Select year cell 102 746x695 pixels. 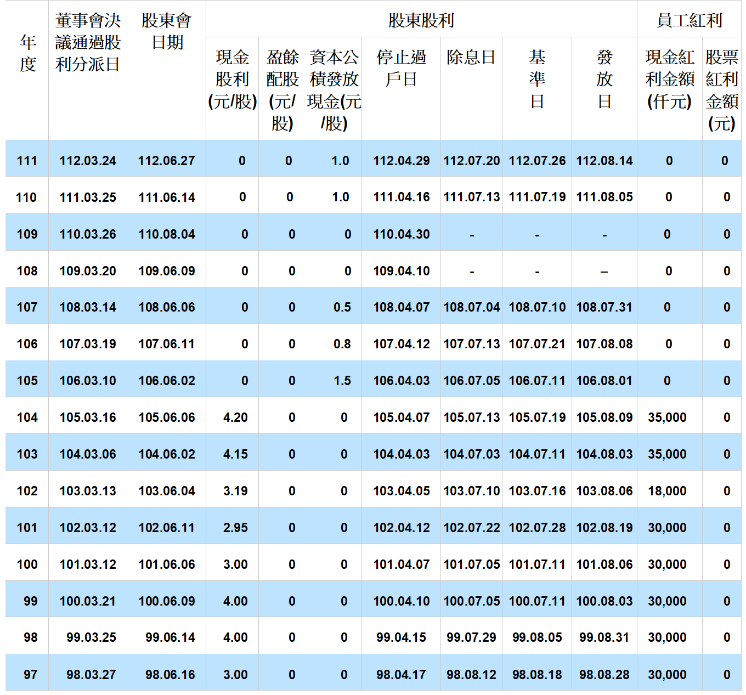tap(27, 491)
